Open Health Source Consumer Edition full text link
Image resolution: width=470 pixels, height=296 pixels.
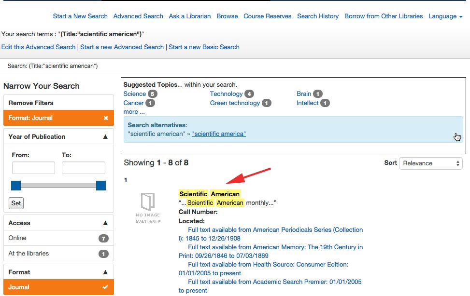[263, 269]
